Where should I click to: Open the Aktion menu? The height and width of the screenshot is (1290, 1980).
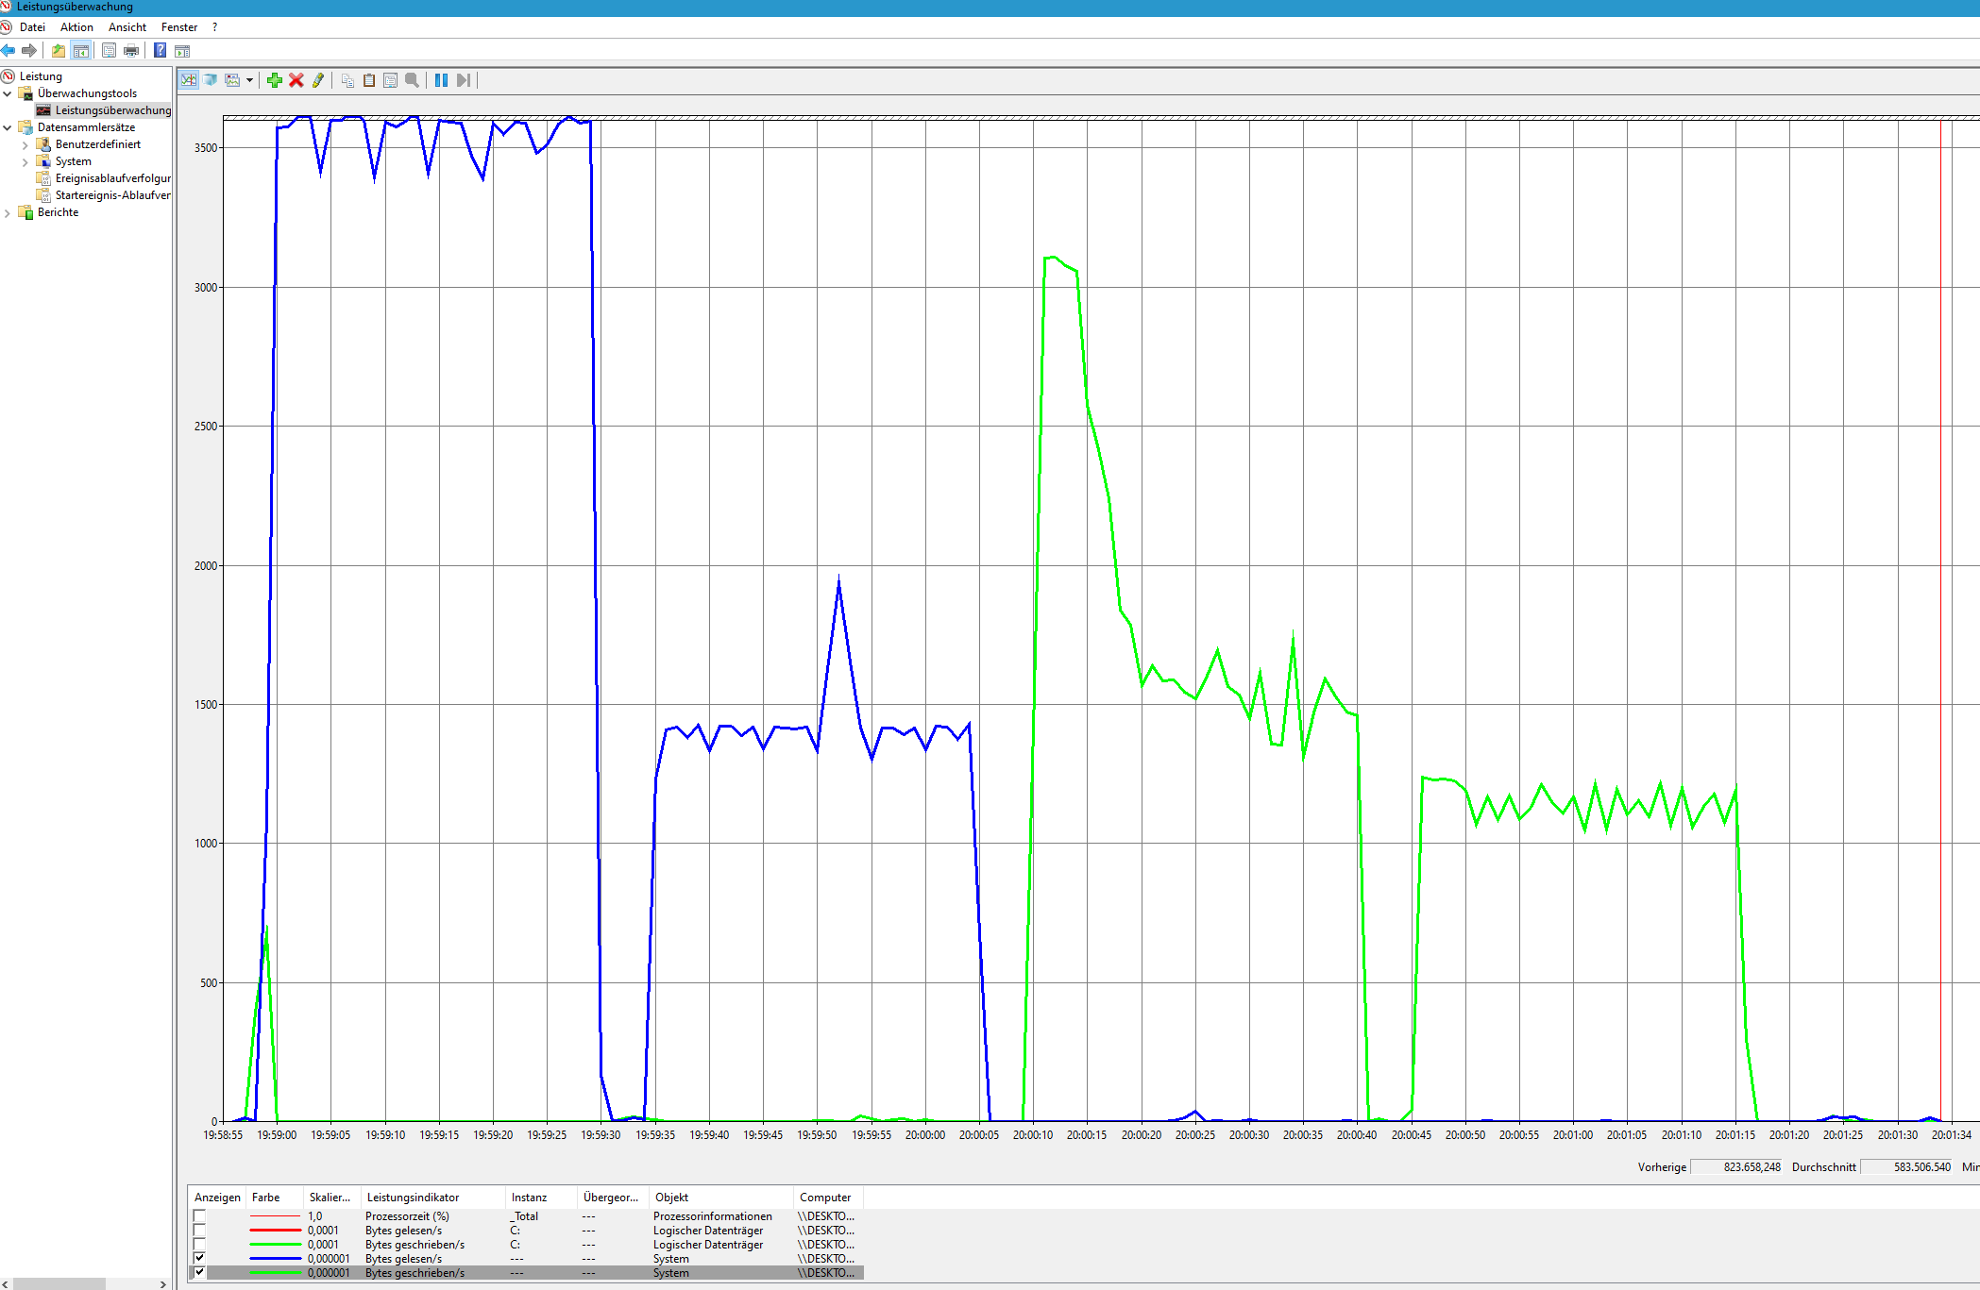[76, 27]
